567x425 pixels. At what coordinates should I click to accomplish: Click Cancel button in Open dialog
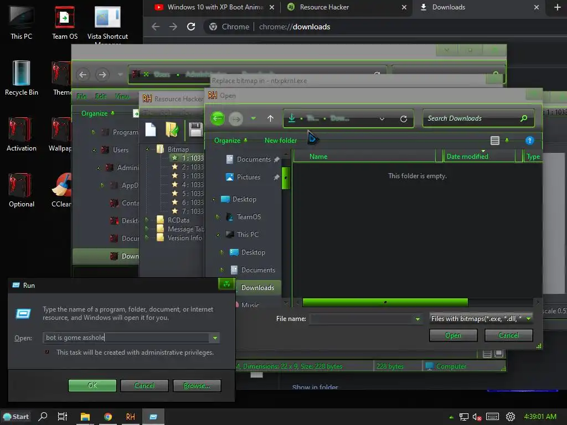point(508,335)
